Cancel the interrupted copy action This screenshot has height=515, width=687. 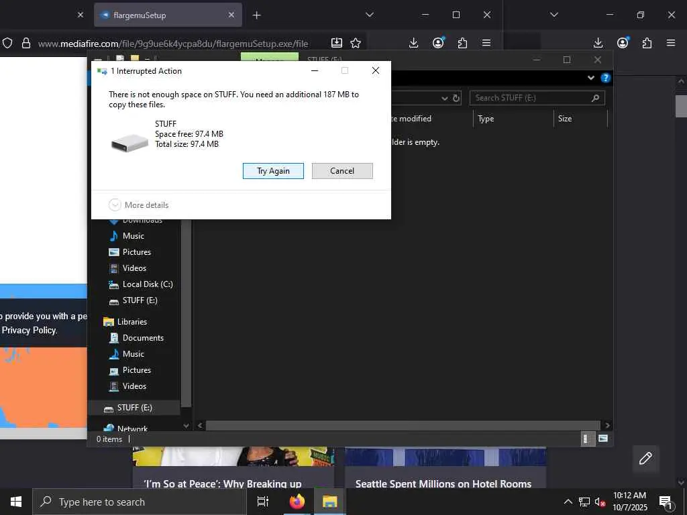point(342,171)
